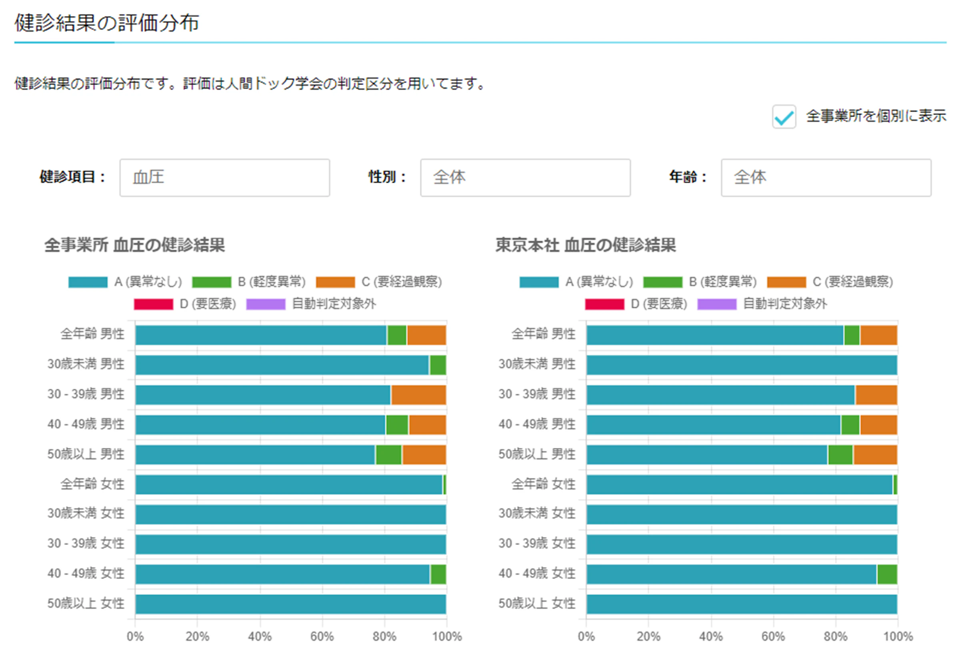Screen dimensions: 960x659
Task: Toggle C (要経過観察) legend in 東京本社 chart
Action: click(x=830, y=282)
